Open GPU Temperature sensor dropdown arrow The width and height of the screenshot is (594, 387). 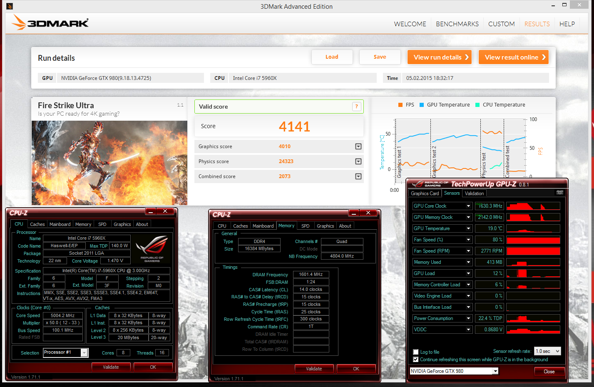coord(468,228)
